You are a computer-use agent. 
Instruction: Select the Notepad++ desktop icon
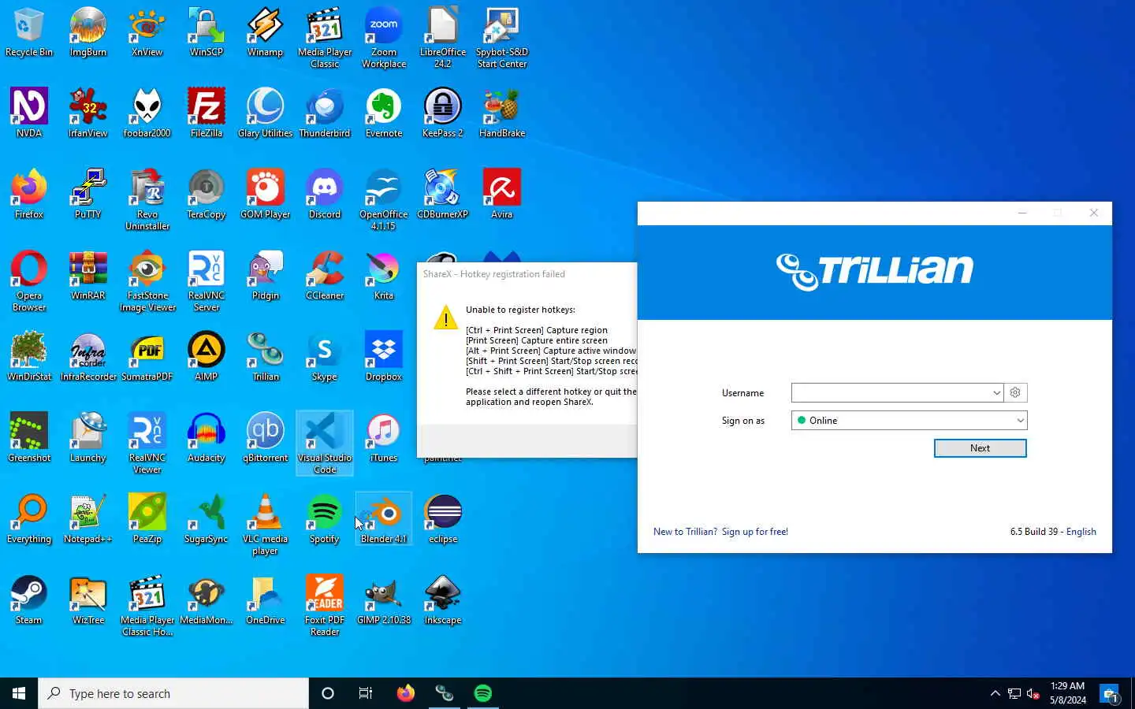tap(88, 519)
